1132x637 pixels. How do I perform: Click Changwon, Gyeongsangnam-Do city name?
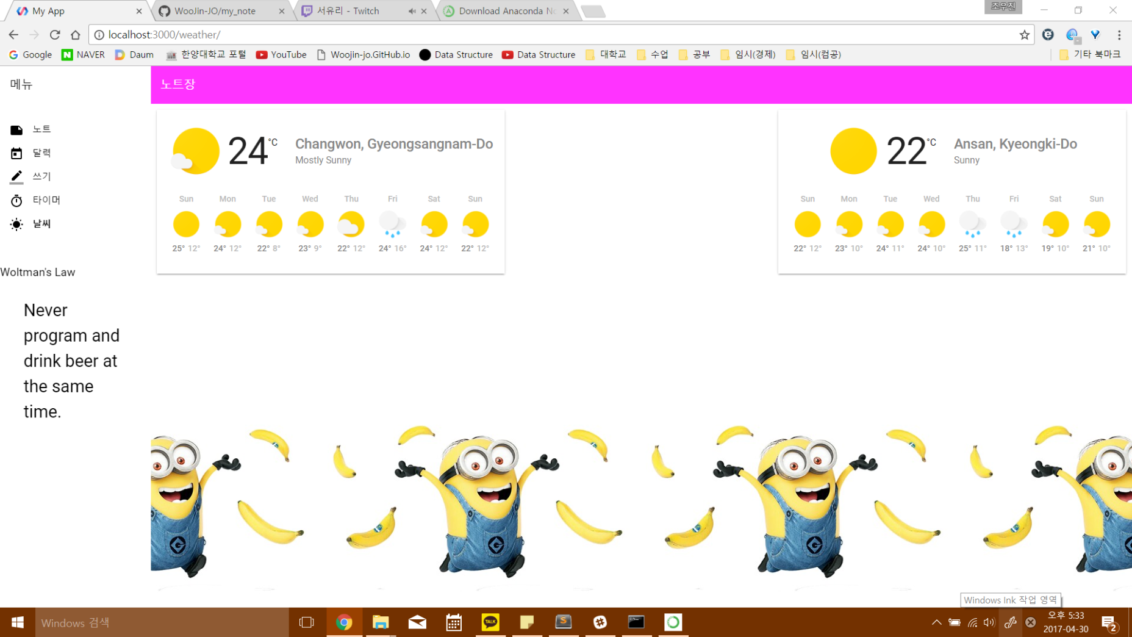[394, 144]
